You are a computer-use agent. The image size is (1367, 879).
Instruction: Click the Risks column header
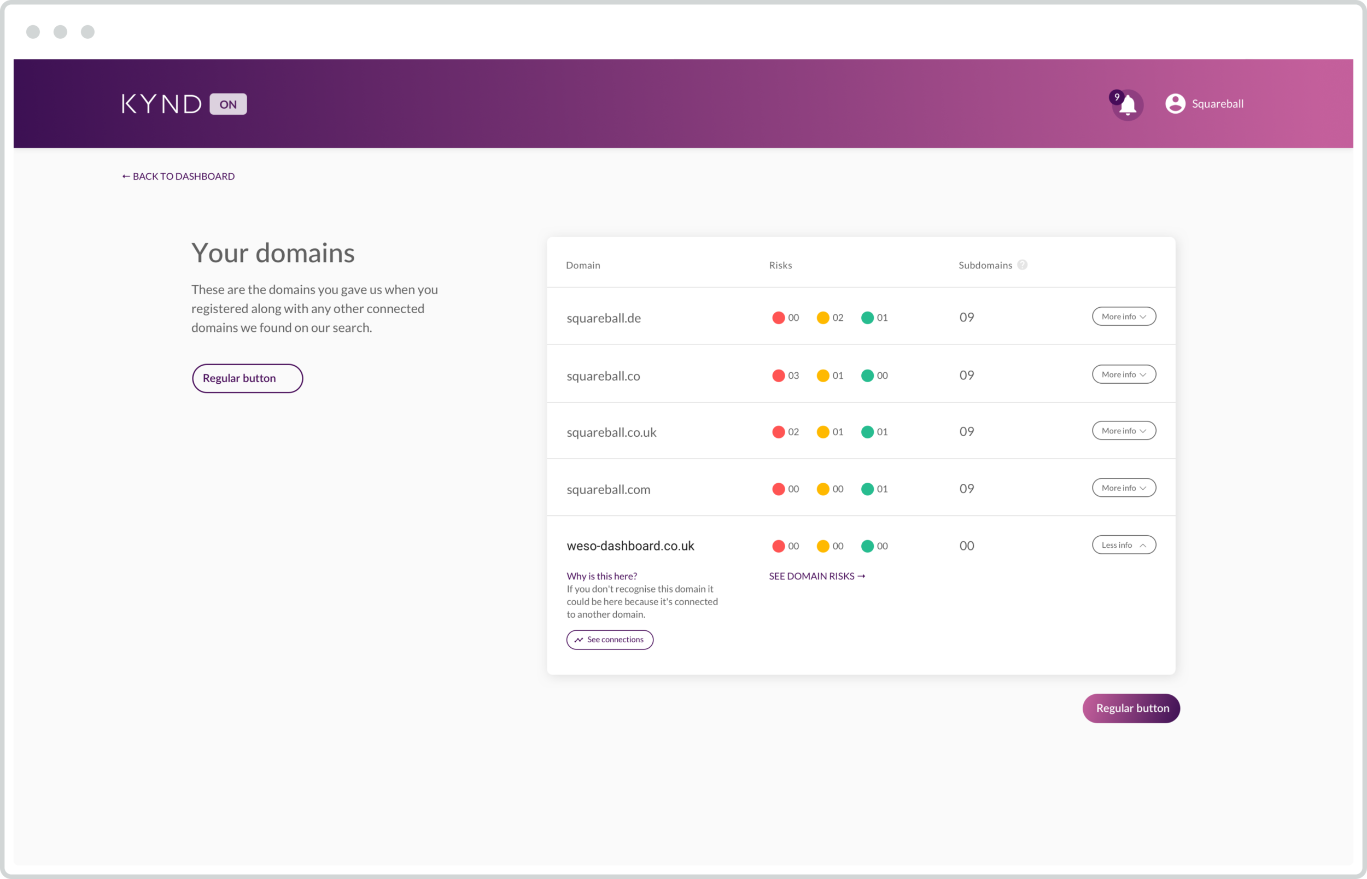tap(780, 266)
